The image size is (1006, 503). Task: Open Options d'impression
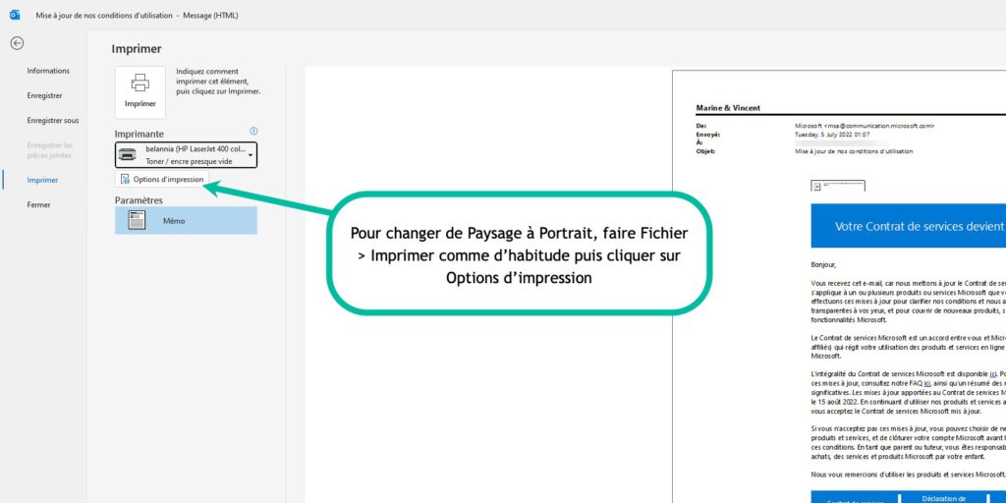click(162, 180)
